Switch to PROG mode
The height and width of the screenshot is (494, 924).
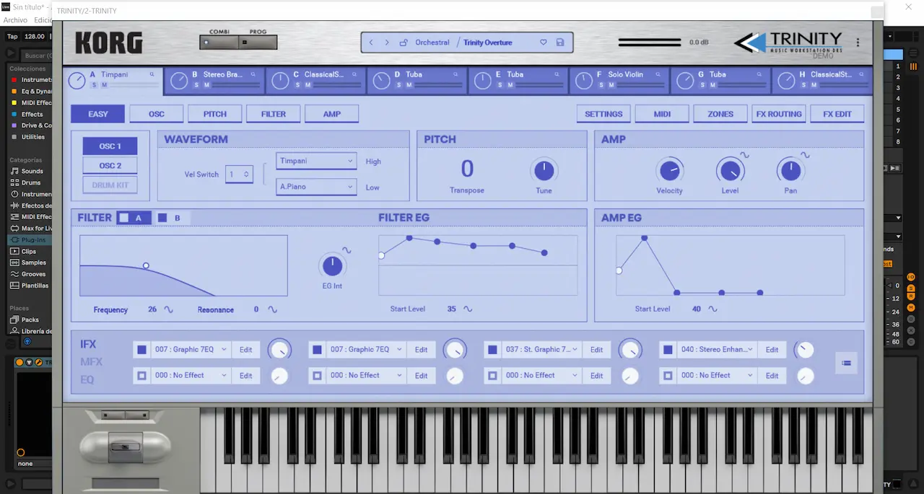pyautogui.click(x=258, y=42)
